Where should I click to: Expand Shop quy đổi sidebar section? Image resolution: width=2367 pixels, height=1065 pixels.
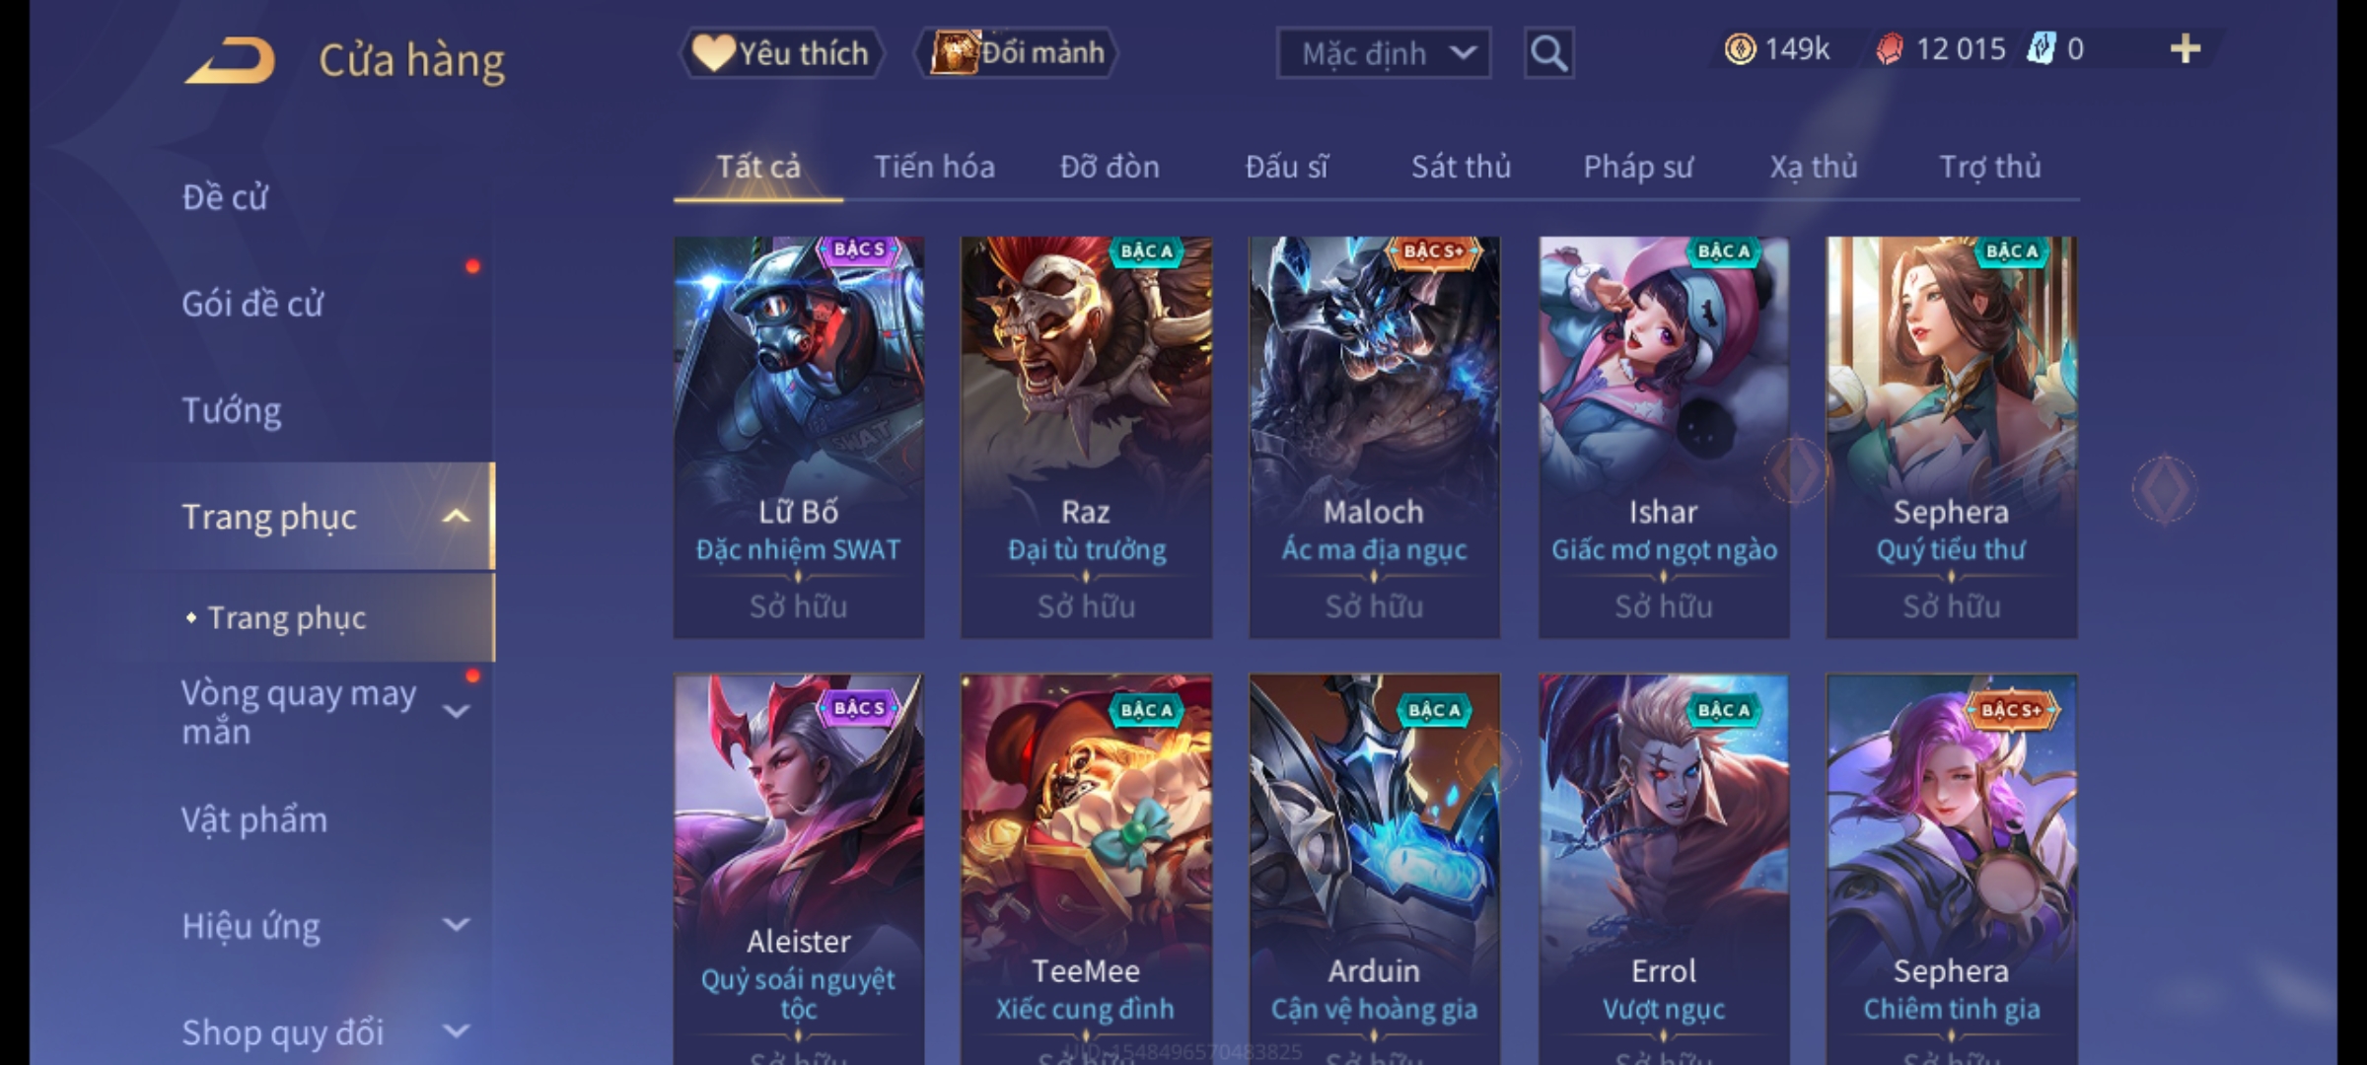coord(456,1031)
